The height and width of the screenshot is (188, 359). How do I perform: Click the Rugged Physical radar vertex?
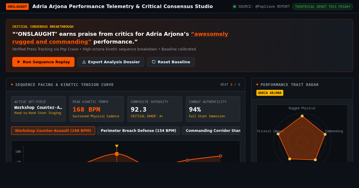[302, 116]
